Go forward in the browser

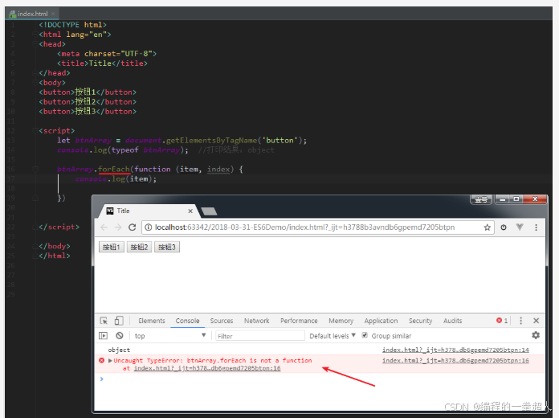click(x=118, y=227)
